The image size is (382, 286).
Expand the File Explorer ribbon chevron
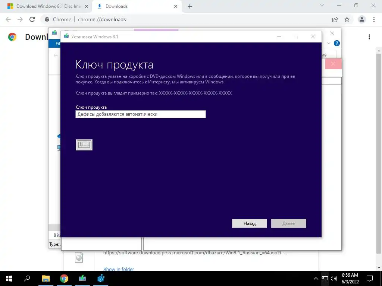[328, 43]
